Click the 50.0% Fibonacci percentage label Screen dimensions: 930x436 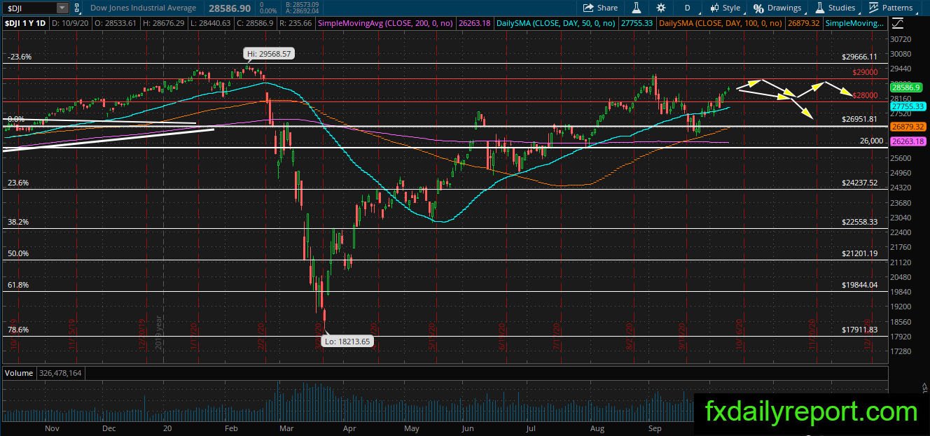[x=18, y=253]
